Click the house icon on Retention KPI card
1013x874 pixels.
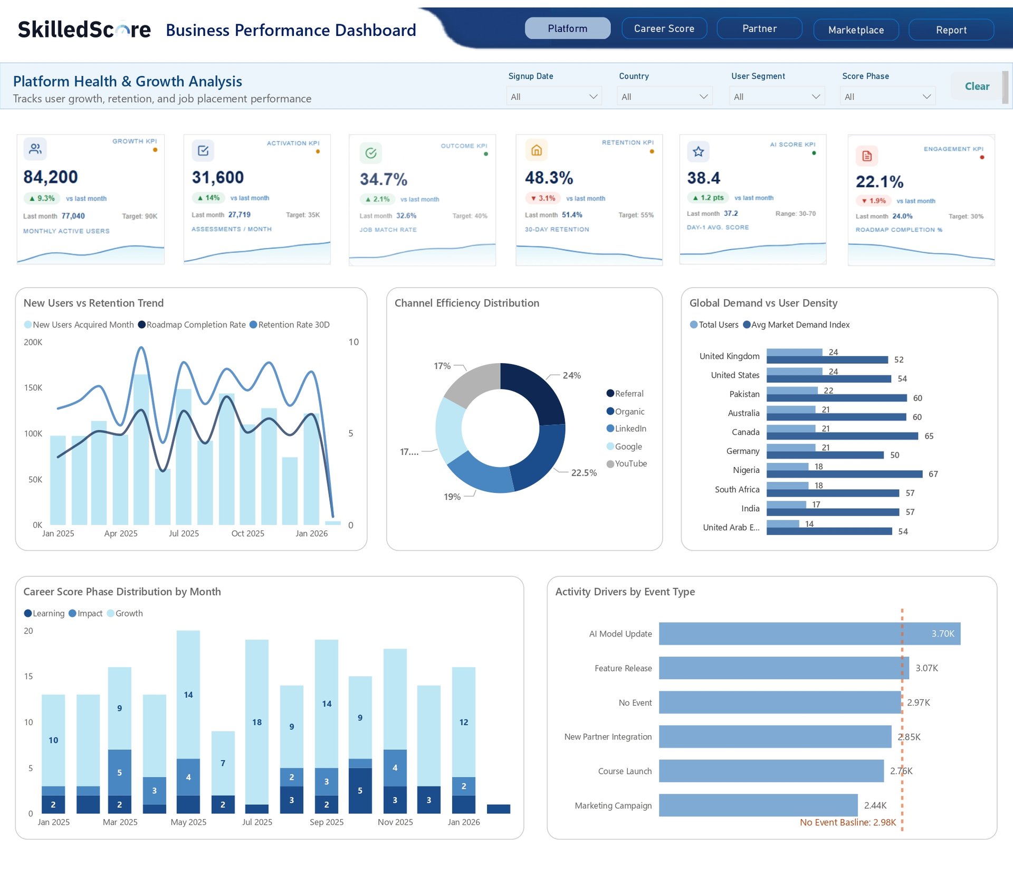(x=536, y=150)
